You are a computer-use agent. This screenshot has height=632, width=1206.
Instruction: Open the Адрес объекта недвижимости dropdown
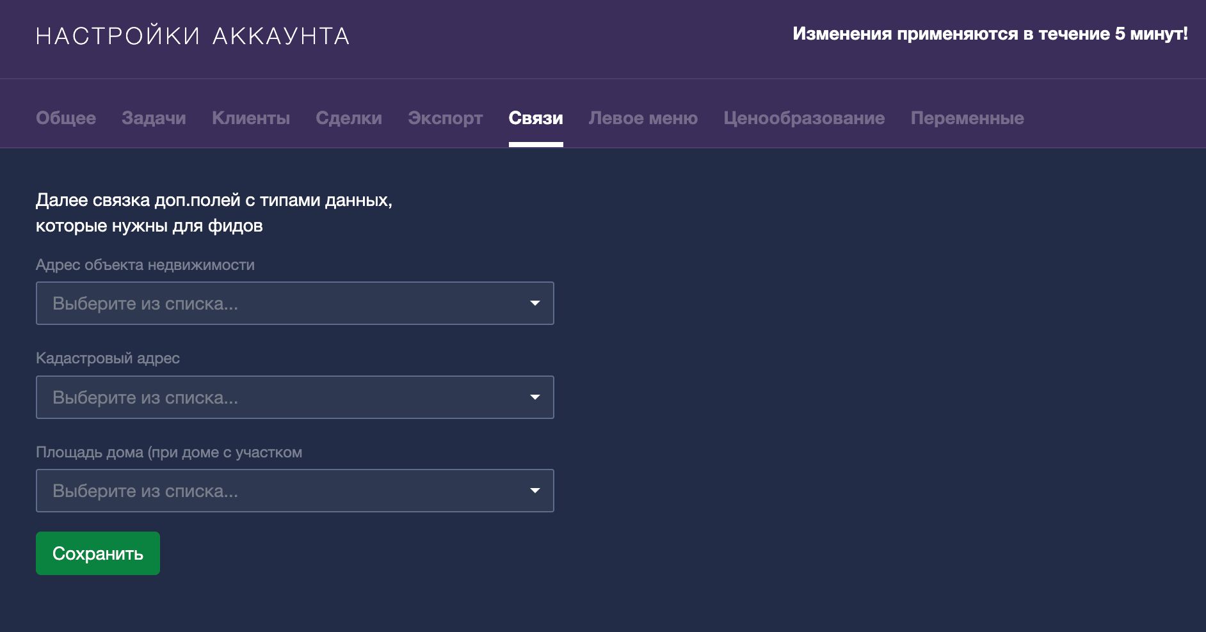[295, 303]
